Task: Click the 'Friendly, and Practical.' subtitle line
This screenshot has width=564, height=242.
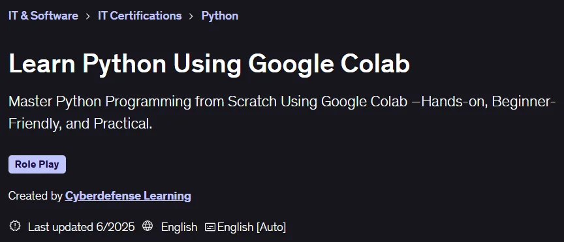Action: (x=80, y=124)
